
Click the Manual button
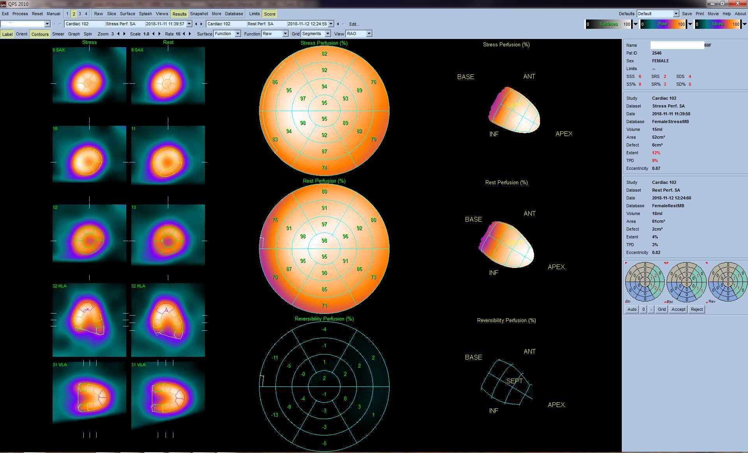tap(53, 14)
